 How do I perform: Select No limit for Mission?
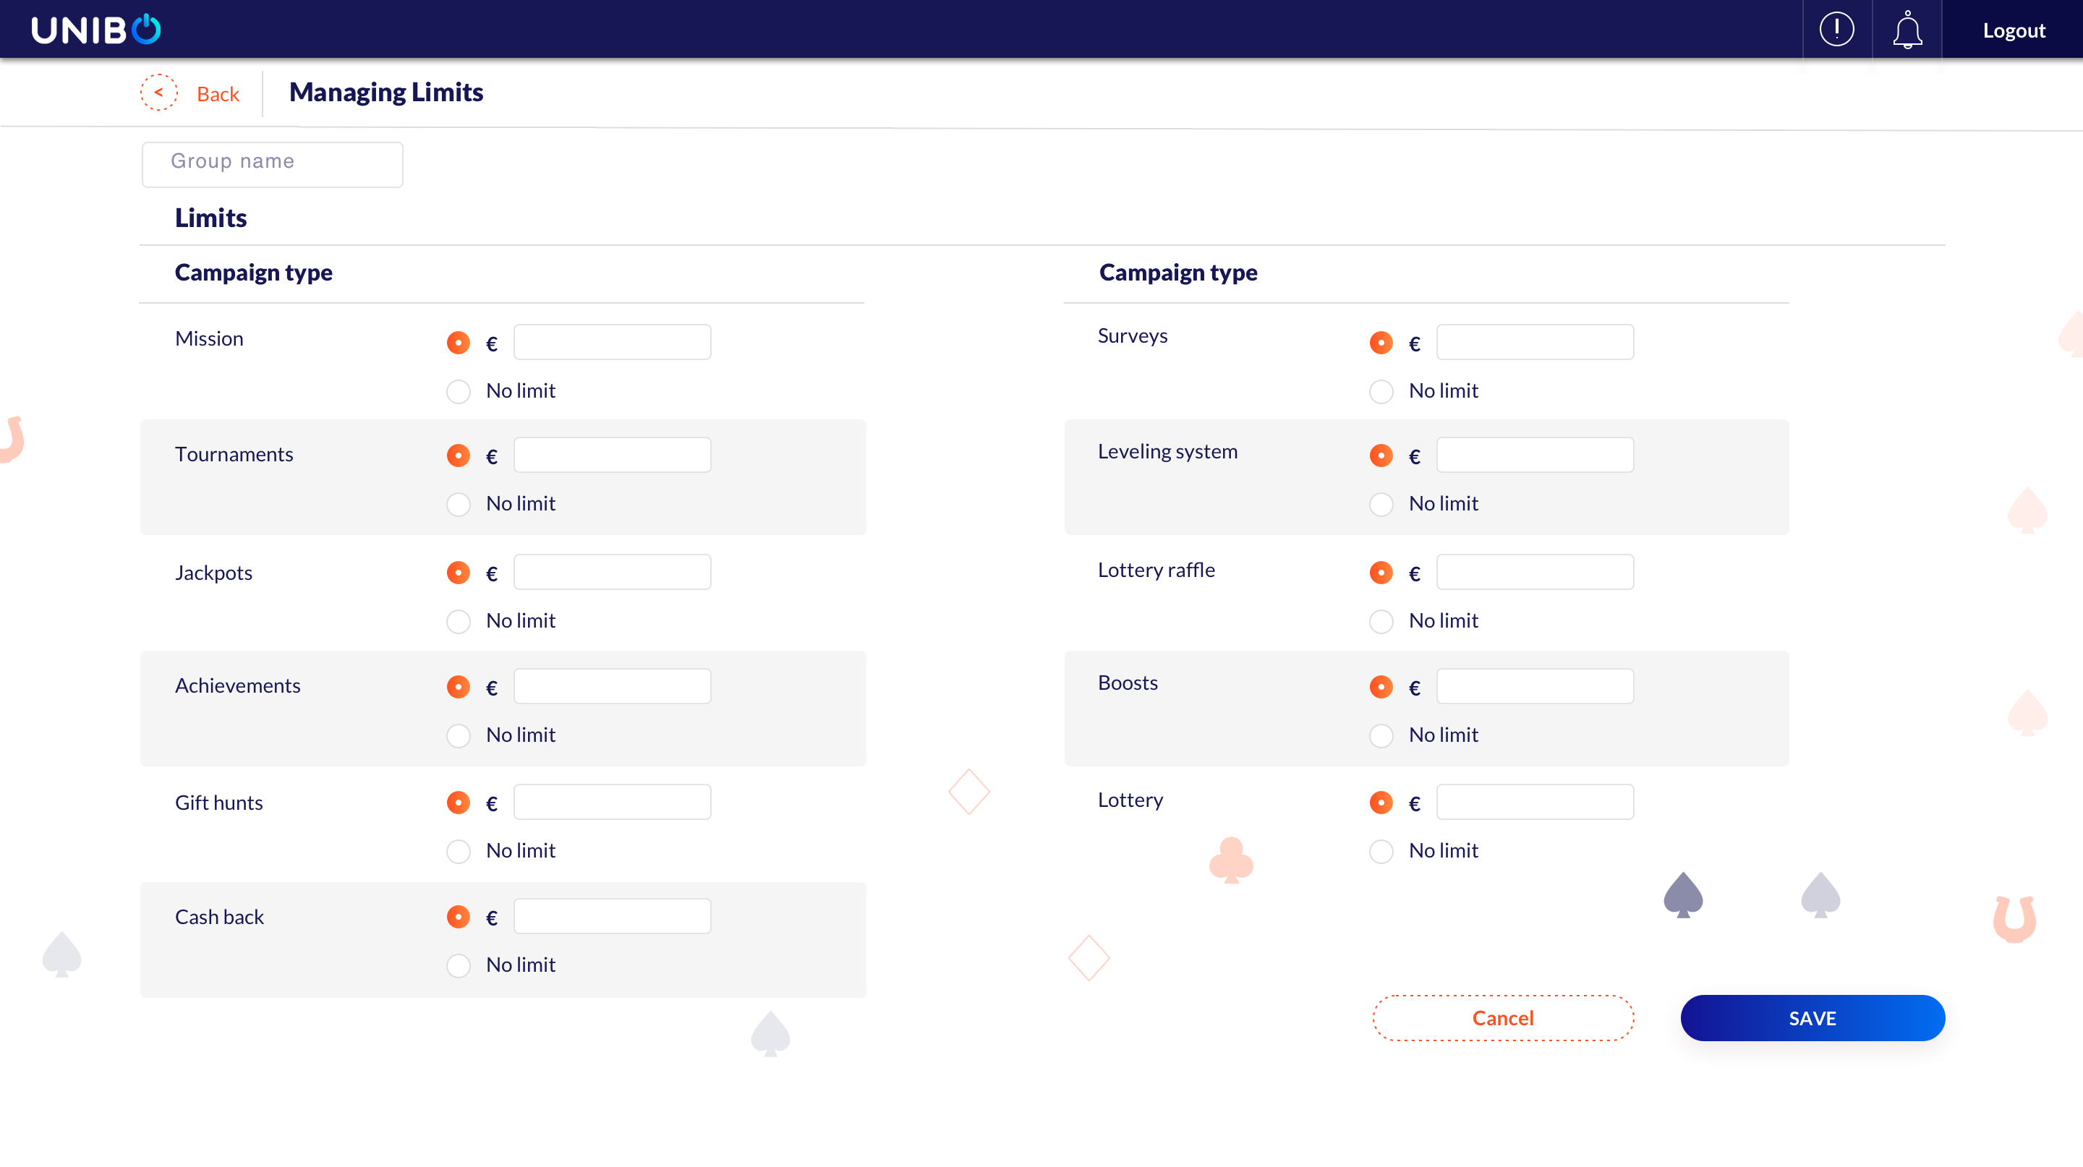tap(459, 392)
